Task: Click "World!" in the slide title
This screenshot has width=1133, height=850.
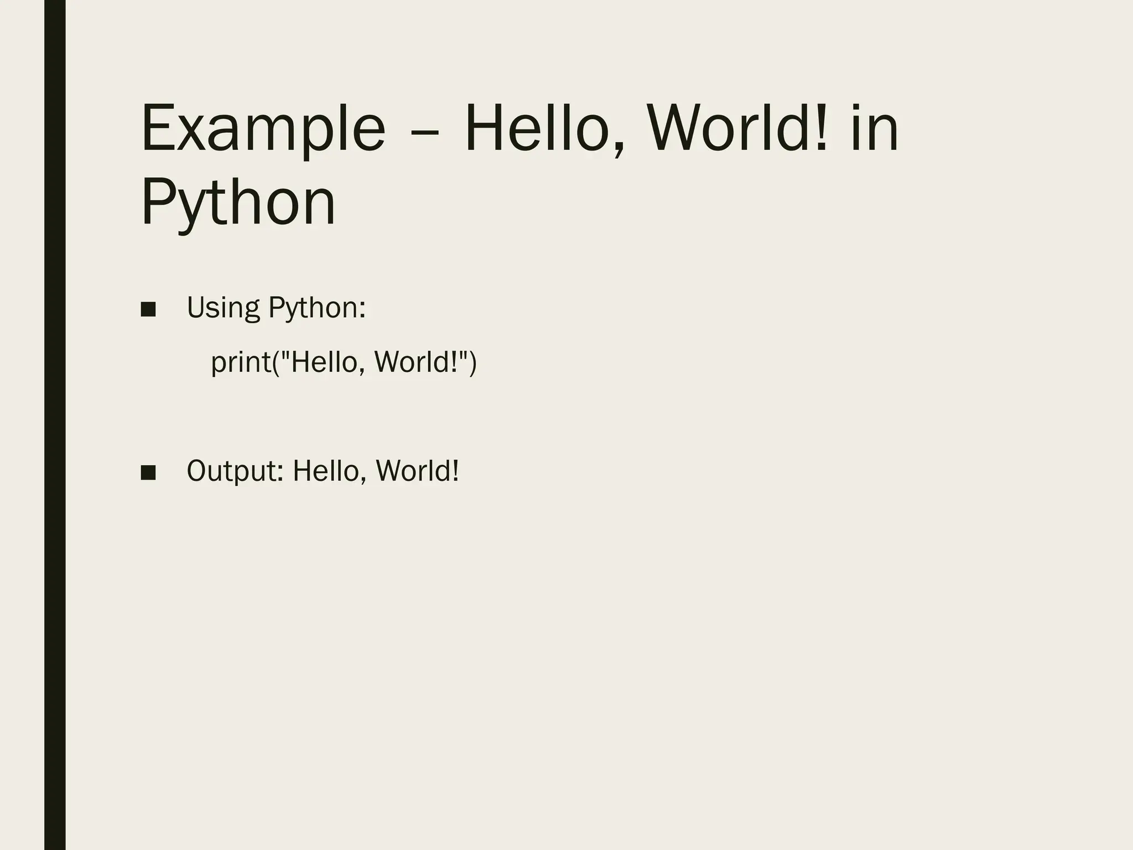Action: tap(739, 130)
